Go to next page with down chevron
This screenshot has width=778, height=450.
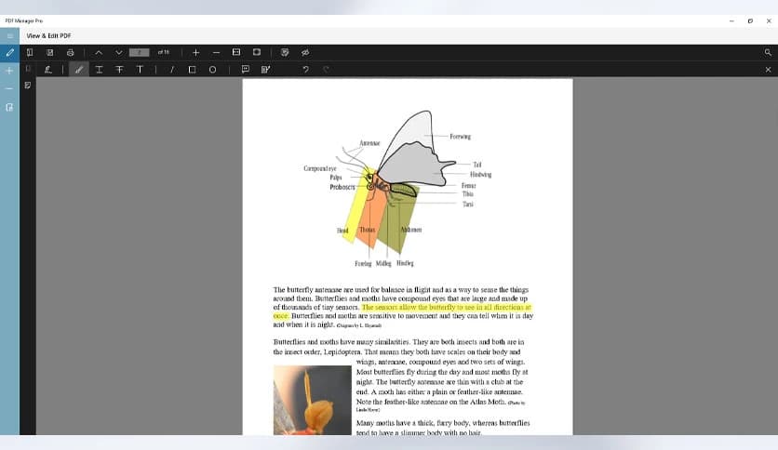(119, 52)
